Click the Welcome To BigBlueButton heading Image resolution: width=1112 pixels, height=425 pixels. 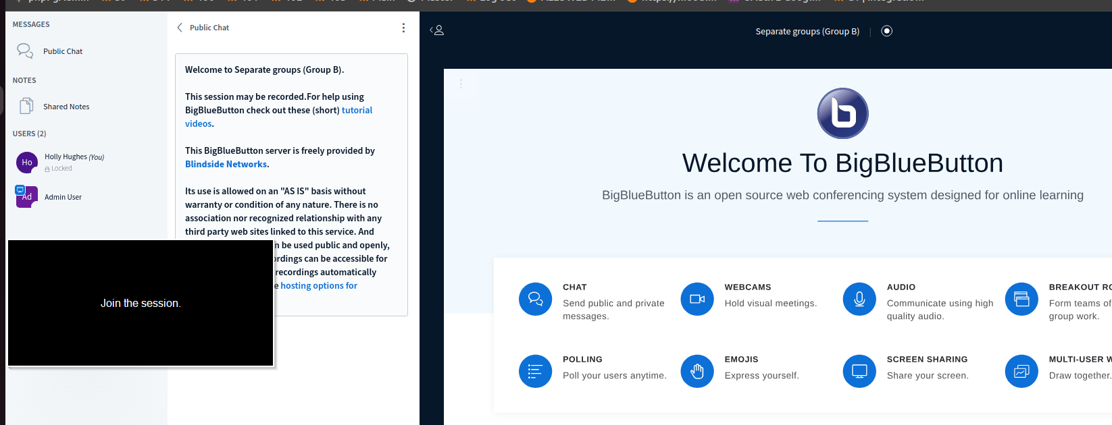pyautogui.click(x=842, y=163)
